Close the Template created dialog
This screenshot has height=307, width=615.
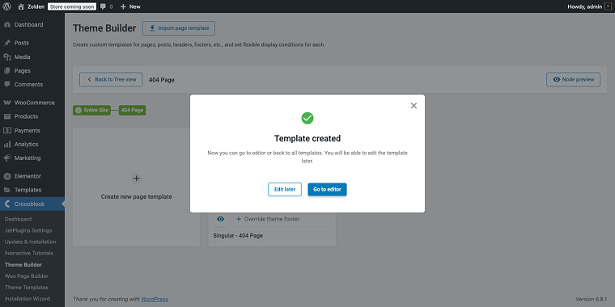tap(414, 106)
